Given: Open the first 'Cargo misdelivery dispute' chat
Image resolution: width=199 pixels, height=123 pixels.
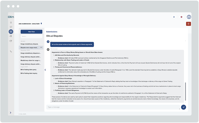Looking at the screenshot, I should (29, 44).
